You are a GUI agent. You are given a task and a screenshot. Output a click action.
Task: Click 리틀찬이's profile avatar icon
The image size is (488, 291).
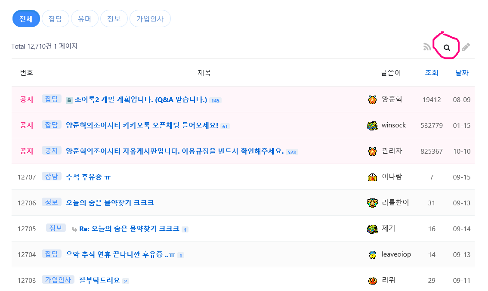[372, 203]
